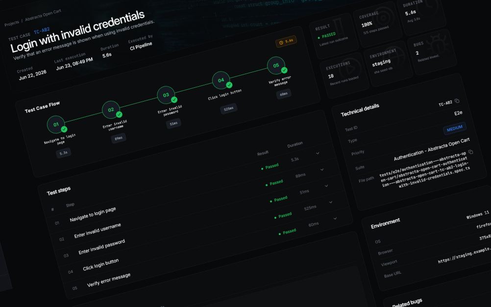Click the Step column header in Test steps
Screen dimensions: 491x307
[70, 205]
